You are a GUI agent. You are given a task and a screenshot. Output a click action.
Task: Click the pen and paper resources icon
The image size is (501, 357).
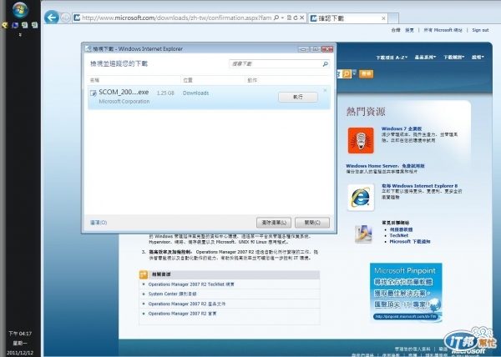pos(363,234)
